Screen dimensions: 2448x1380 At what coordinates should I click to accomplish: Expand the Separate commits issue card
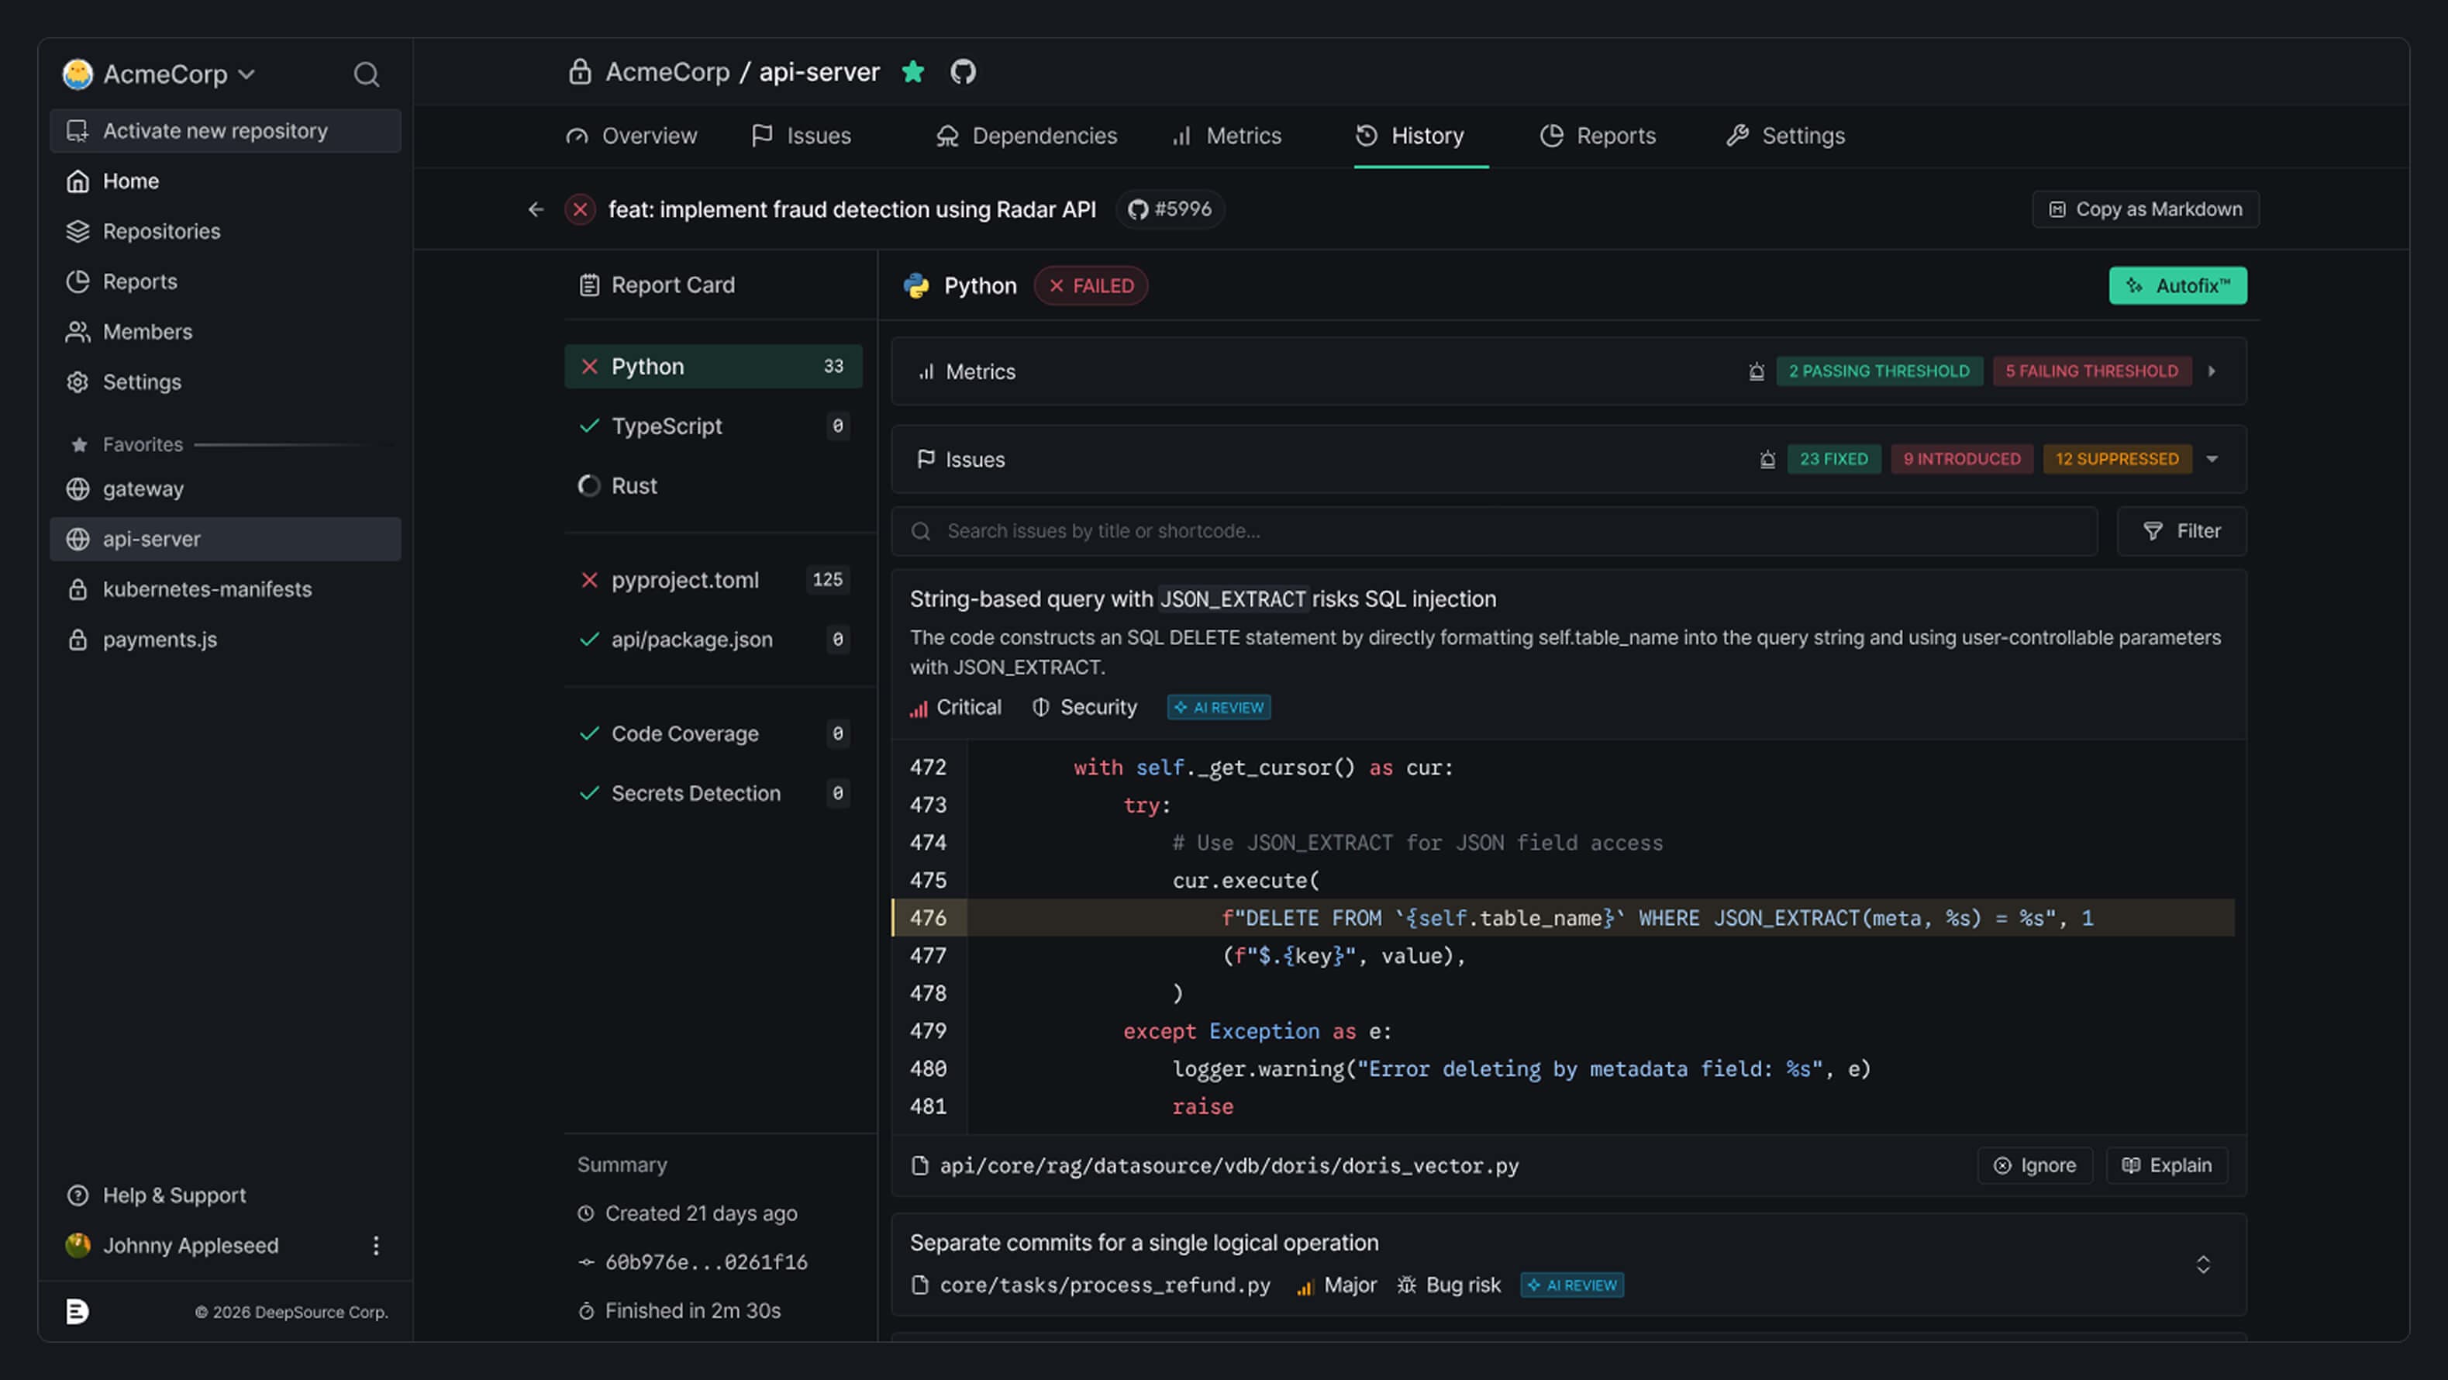pyautogui.click(x=2203, y=1265)
